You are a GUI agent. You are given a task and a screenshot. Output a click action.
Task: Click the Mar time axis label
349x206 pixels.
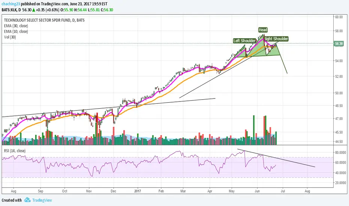click(183, 191)
